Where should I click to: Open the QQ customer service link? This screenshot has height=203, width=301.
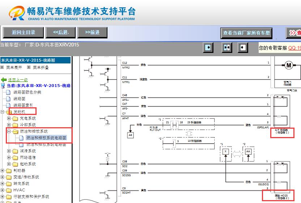coord(294,48)
